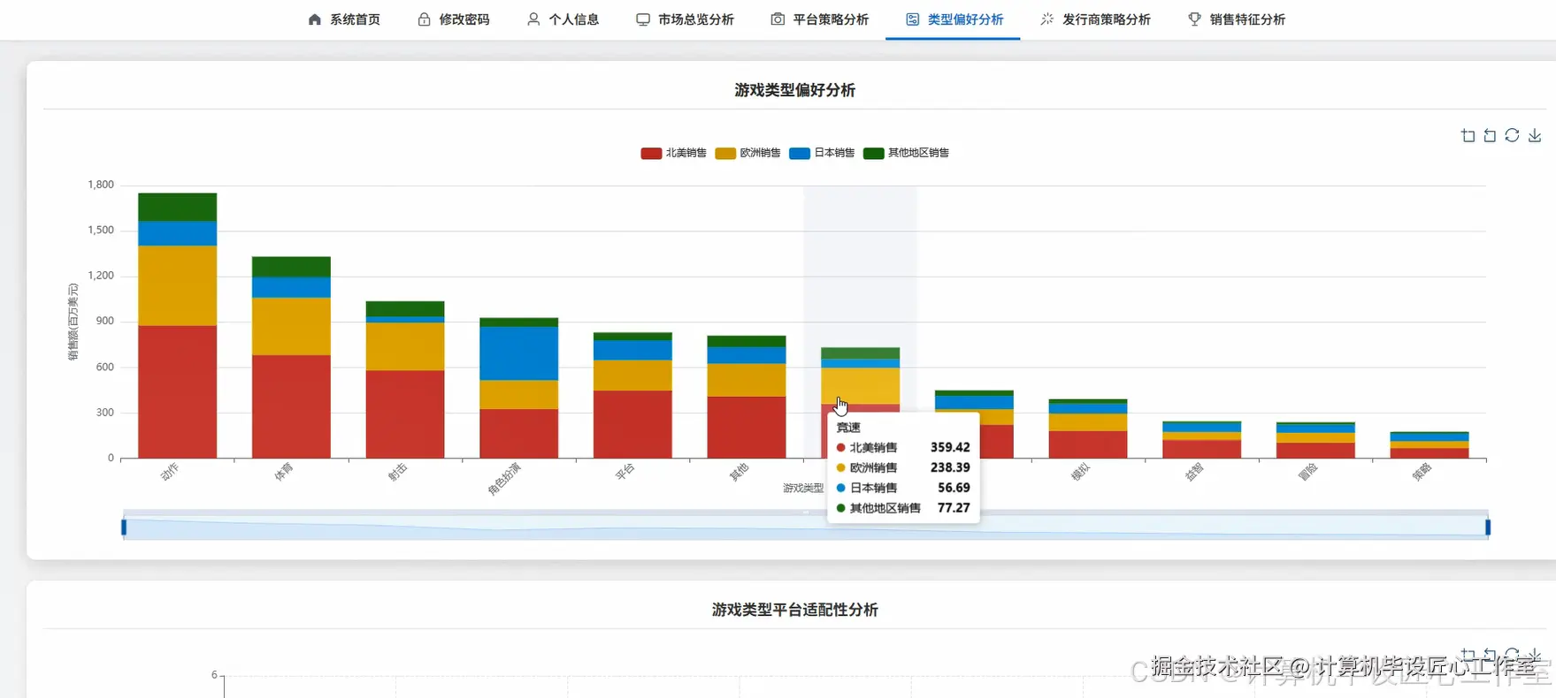This screenshot has width=1556, height=698.
Task: Click the middle of the data zoom slider track
Action: tap(806, 527)
